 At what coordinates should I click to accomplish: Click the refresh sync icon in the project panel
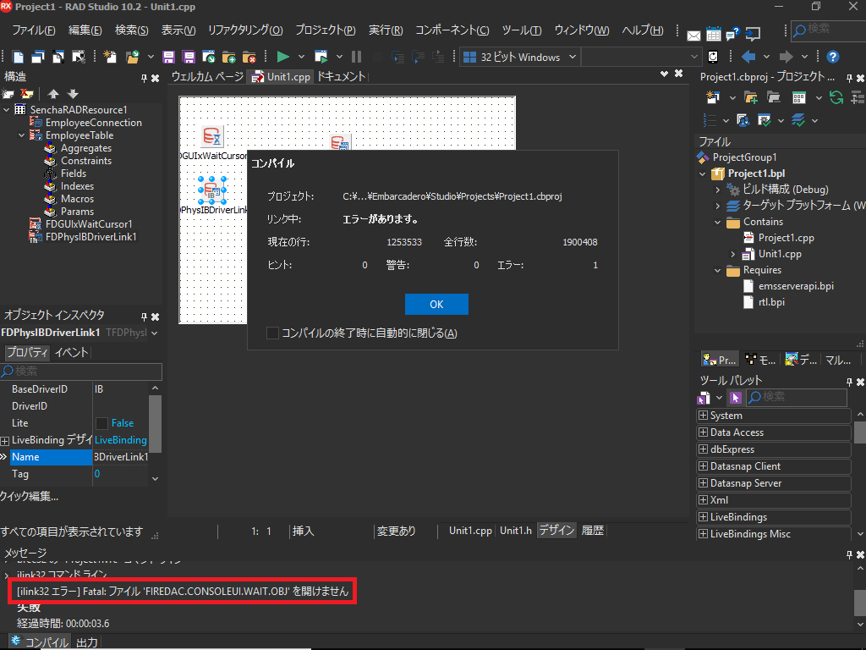coord(836,97)
